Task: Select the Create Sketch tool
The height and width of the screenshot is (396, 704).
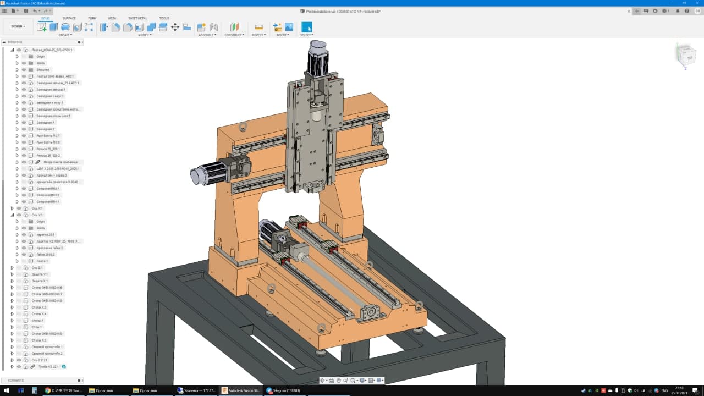Action: pyautogui.click(x=42, y=27)
